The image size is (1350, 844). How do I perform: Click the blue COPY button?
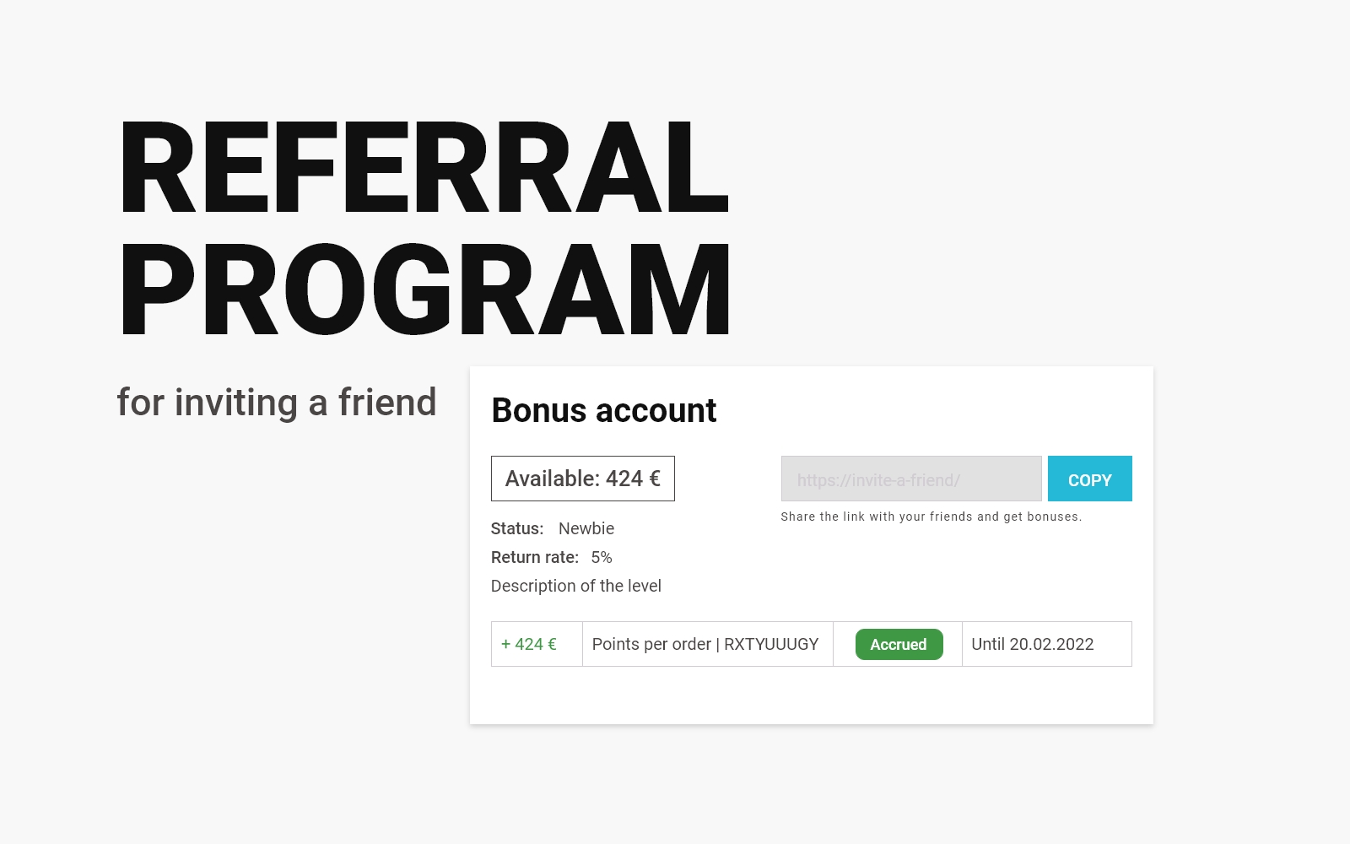click(1089, 479)
